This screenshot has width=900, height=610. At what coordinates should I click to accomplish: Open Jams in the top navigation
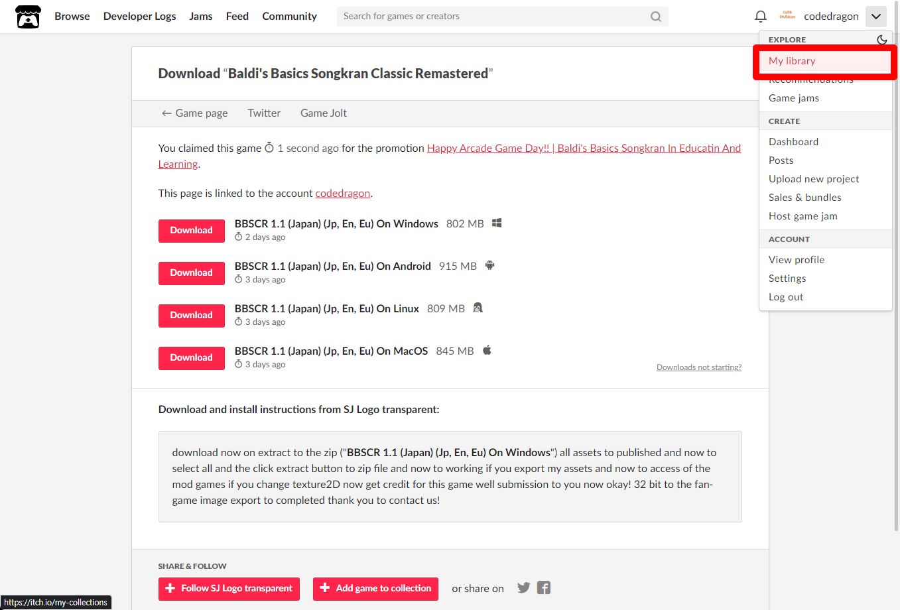pyautogui.click(x=201, y=17)
